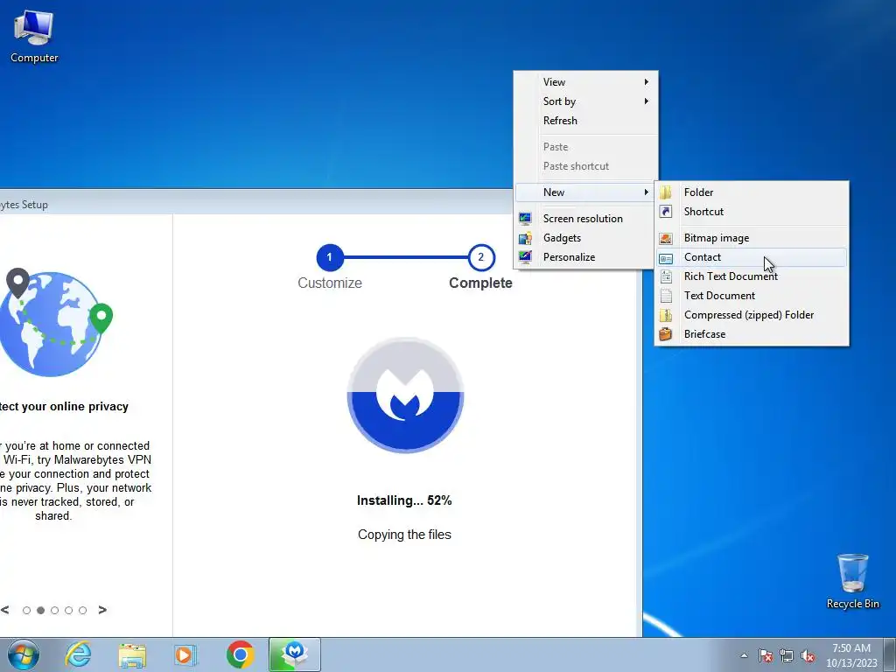
Task: Select the Recycle Bin desktop icon
Action: pos(852,581)
